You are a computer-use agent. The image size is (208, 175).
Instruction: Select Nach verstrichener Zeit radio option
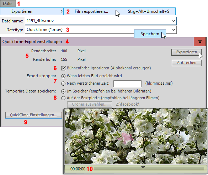pos(63,84)
